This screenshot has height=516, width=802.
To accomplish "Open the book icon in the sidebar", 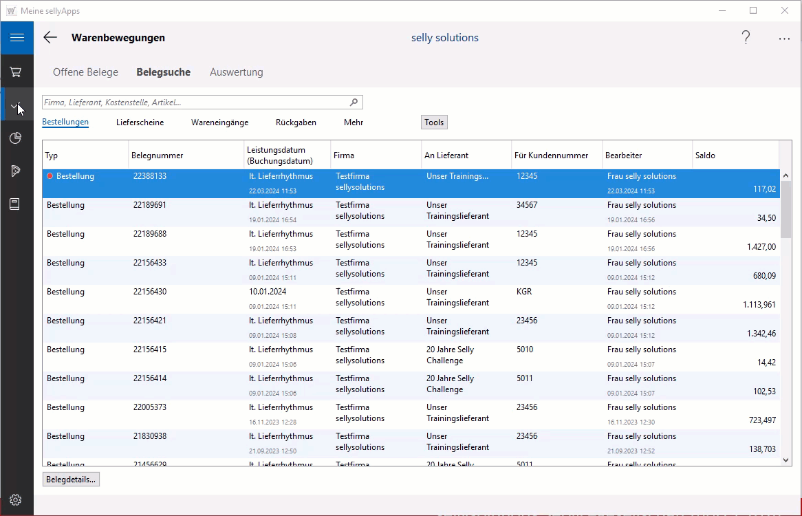I will [x=17, y=204].
